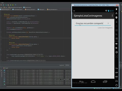Switch to the activity_main.xml editor tab

point(30,9)
